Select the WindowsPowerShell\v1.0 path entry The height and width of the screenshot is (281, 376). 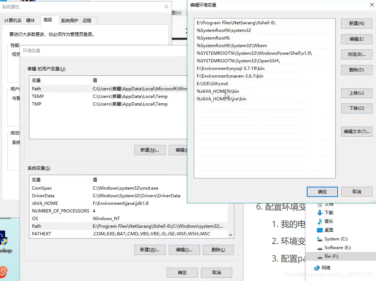(x=264, y=53)
